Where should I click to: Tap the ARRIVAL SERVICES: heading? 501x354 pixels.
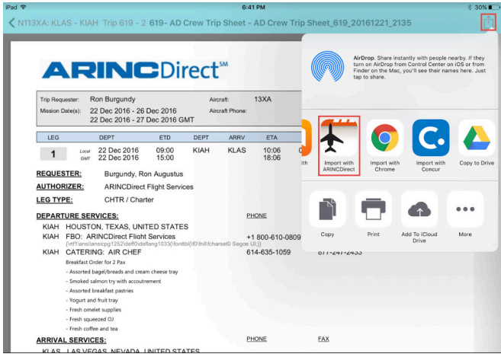[x=71, y=340]
